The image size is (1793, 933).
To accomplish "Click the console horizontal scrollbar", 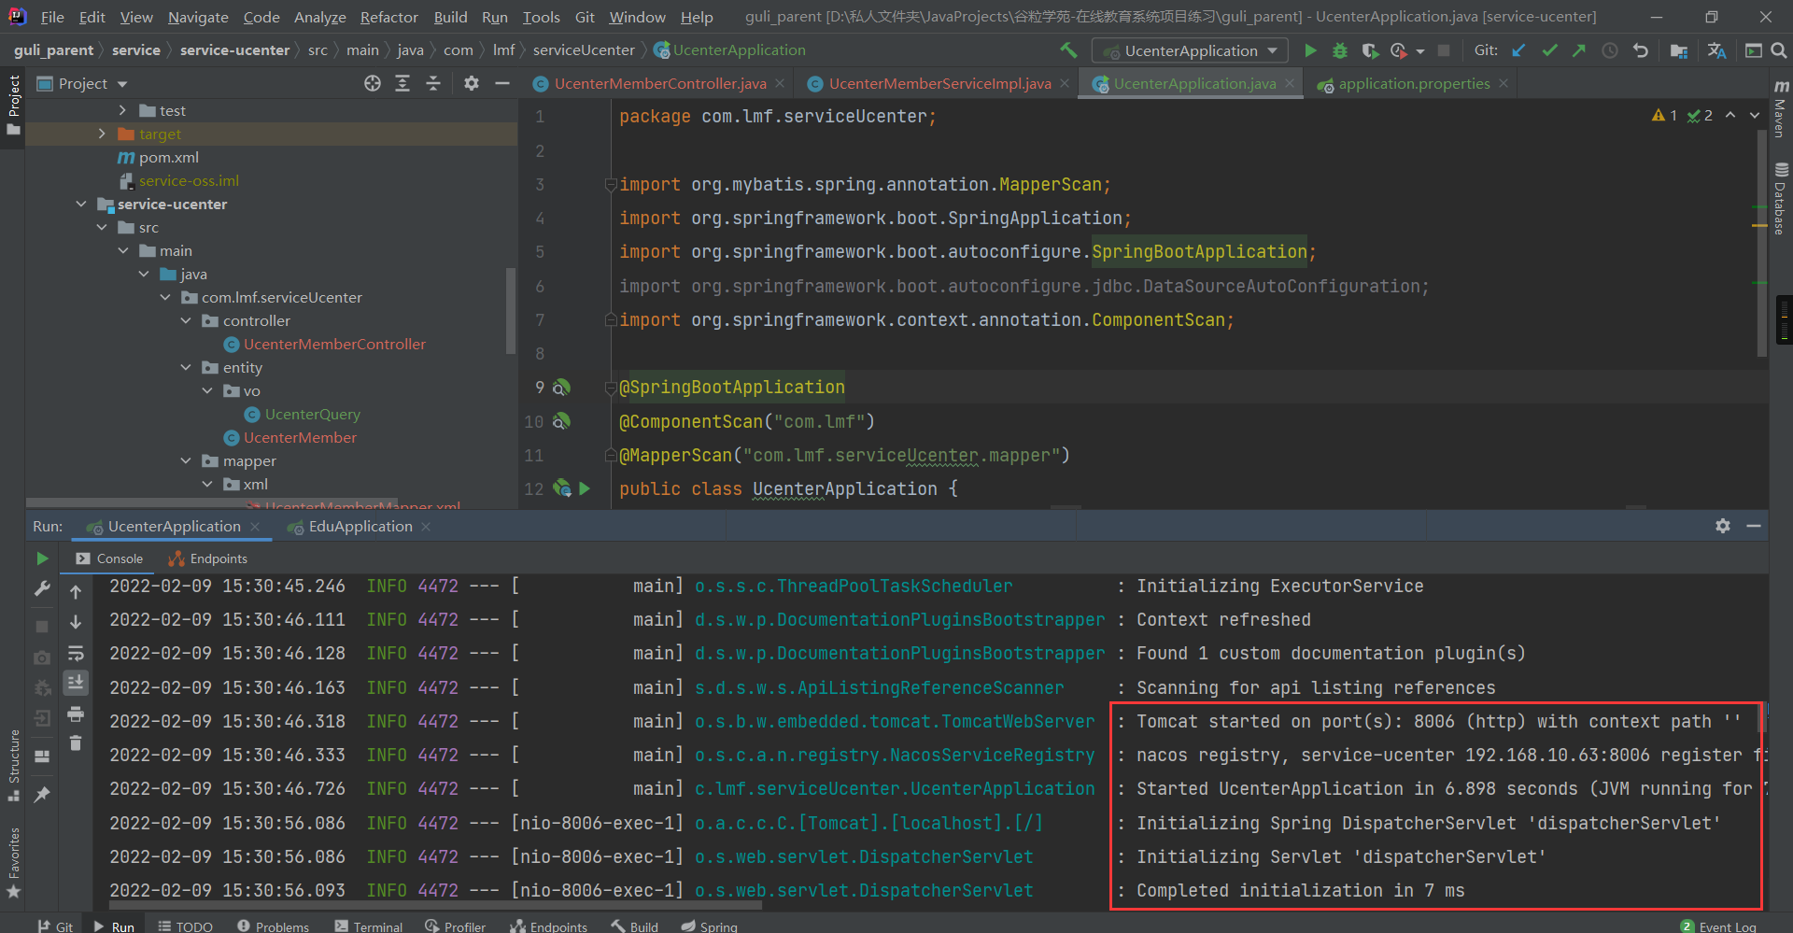I will click(x=435, y=905).
